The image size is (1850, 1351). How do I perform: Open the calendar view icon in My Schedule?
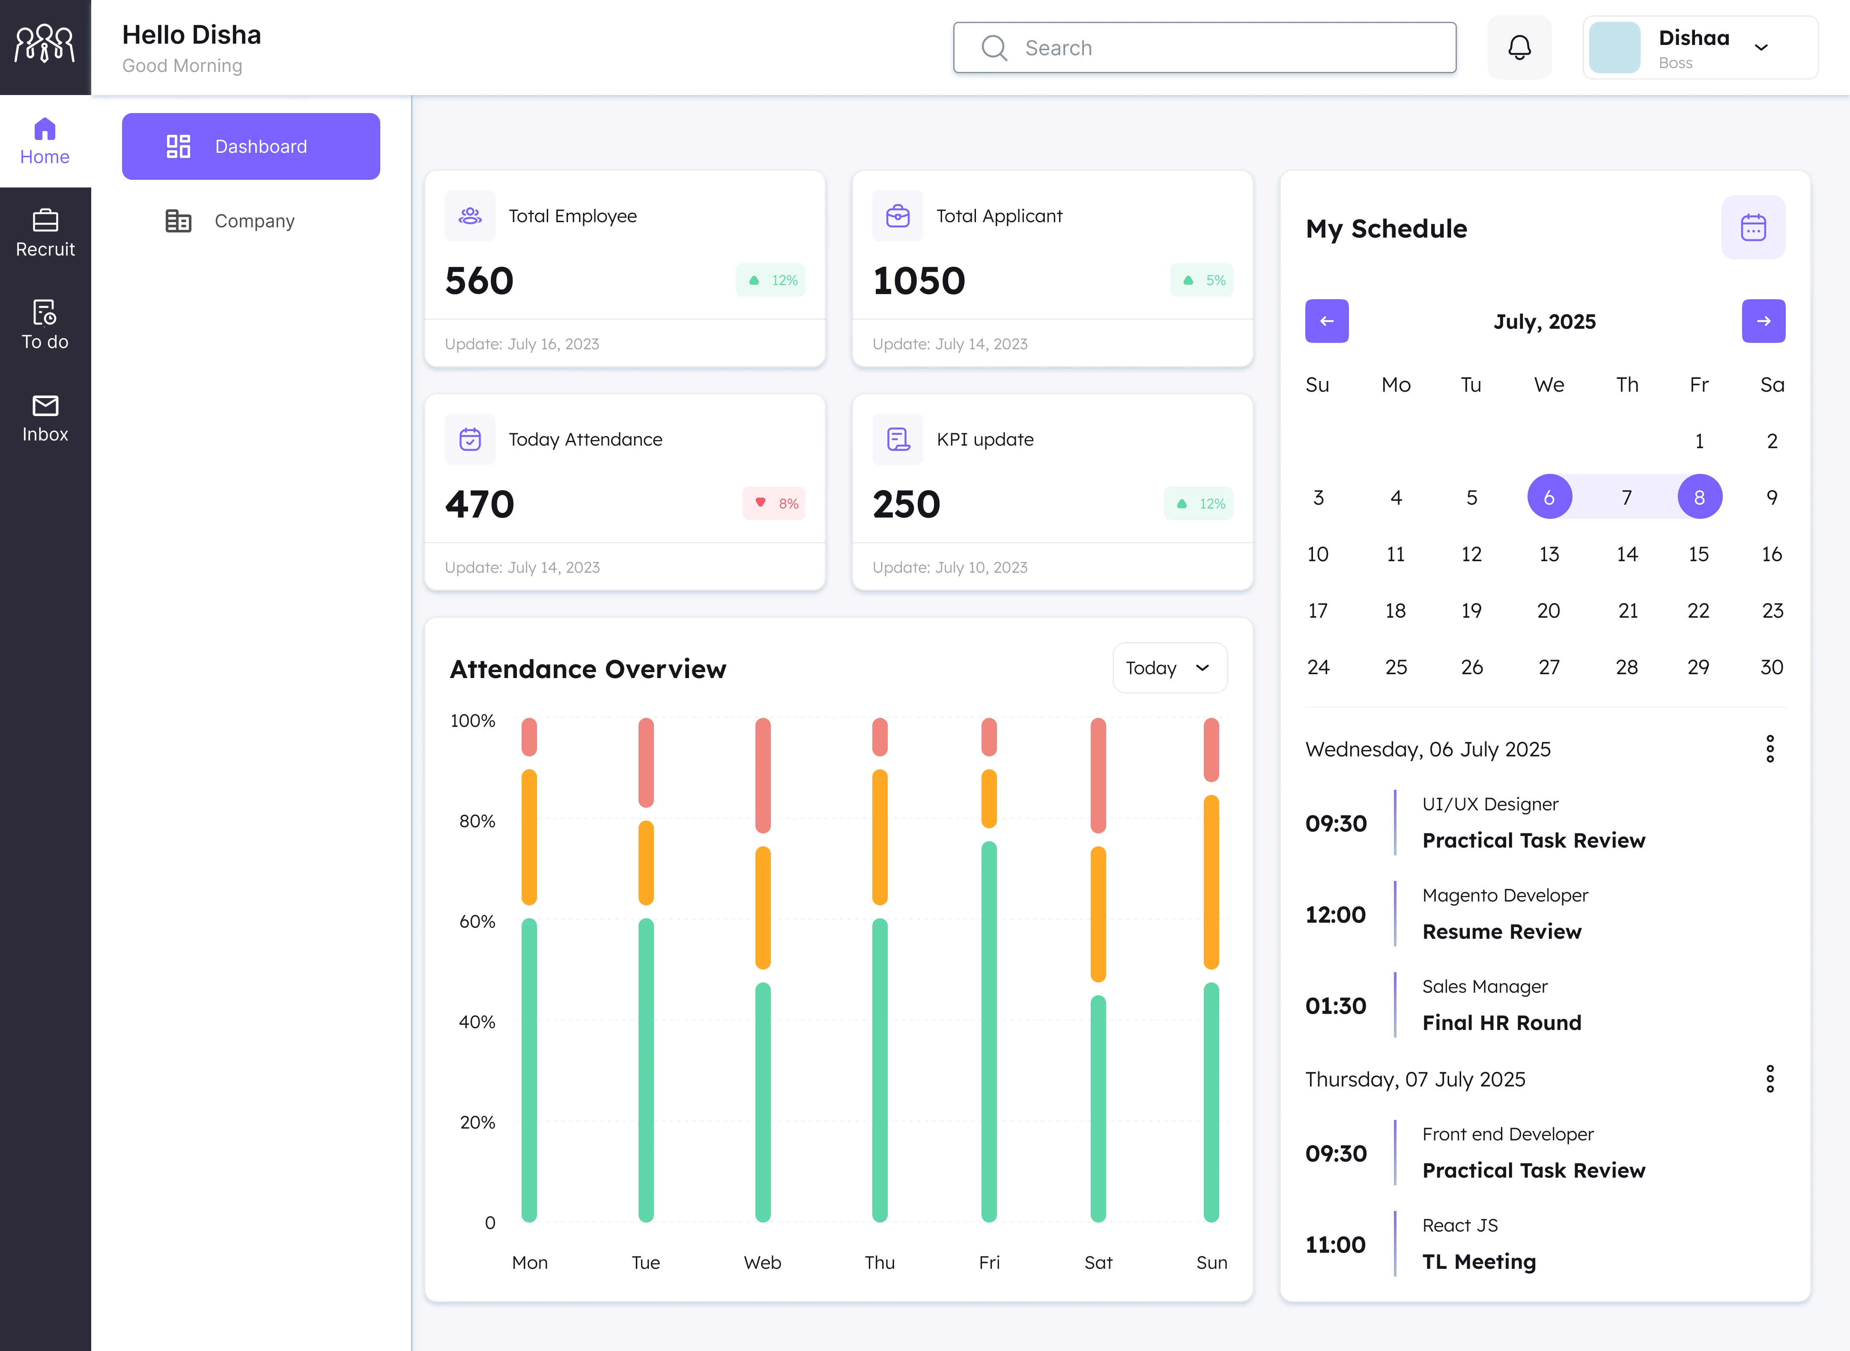[x=1754, y=227]
